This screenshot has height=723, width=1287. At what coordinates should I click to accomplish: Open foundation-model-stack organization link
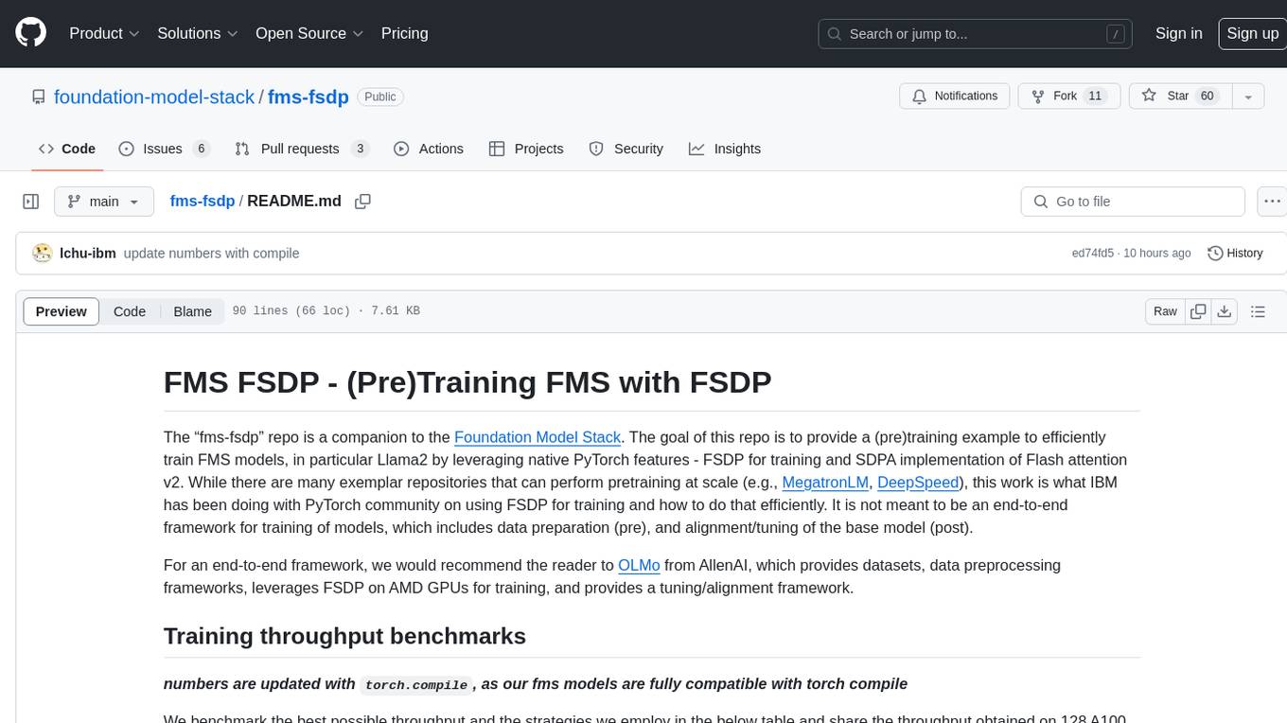coord(154,97)
